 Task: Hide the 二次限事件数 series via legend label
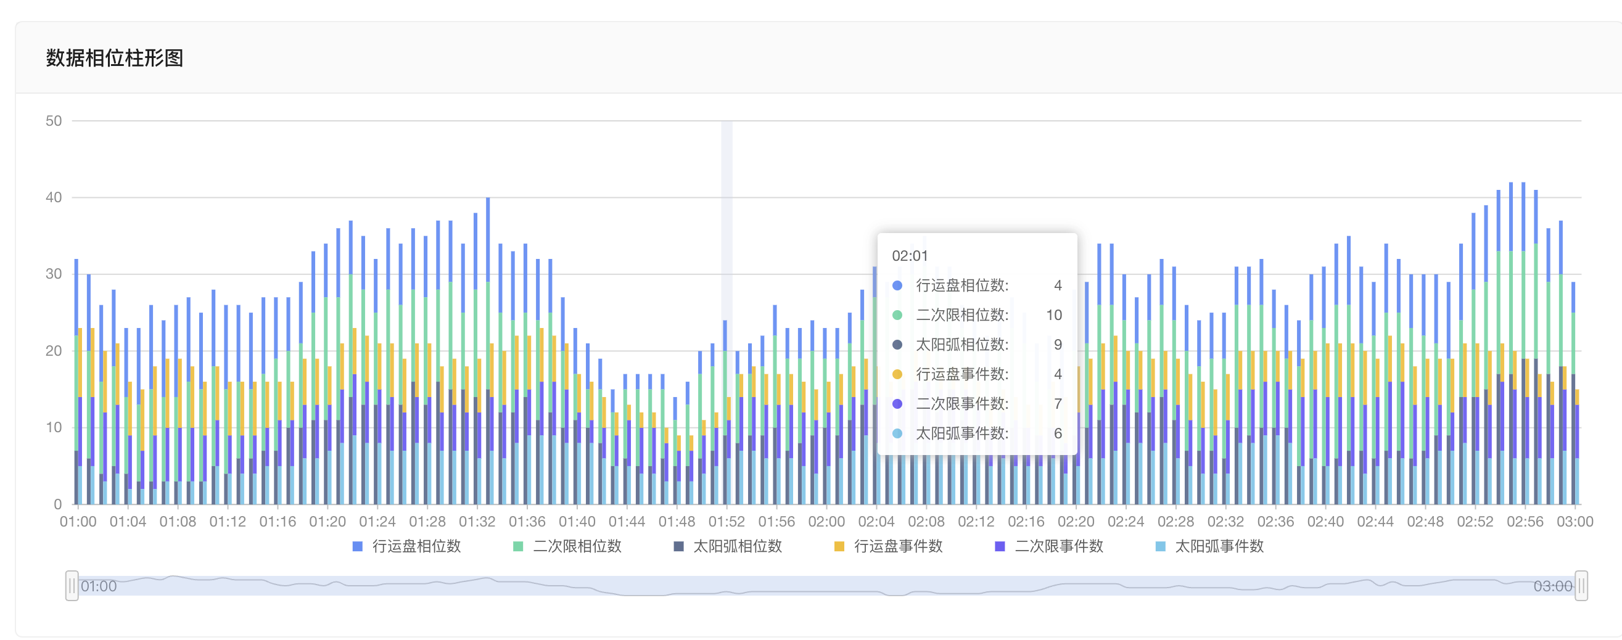1058,546
